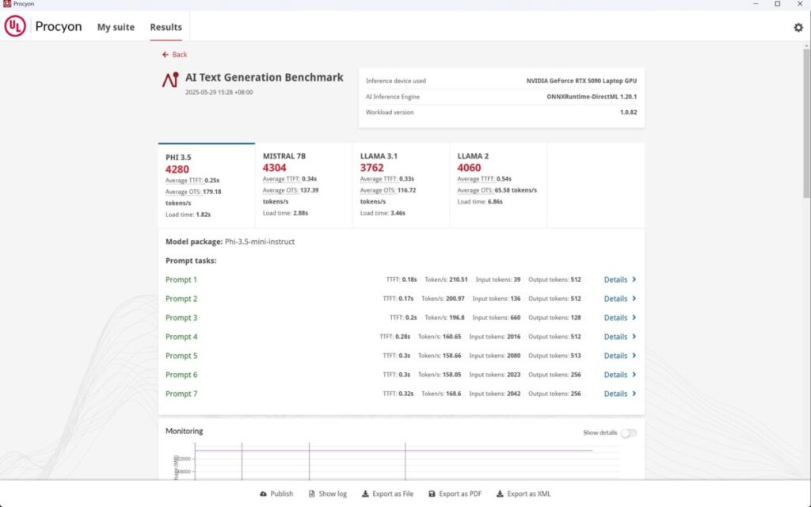Image resolution: width=811 pixels, height=507 pixels.
Task: Click the Prompt 3 label
Action: pyautogui.click(x=181, y=318)
